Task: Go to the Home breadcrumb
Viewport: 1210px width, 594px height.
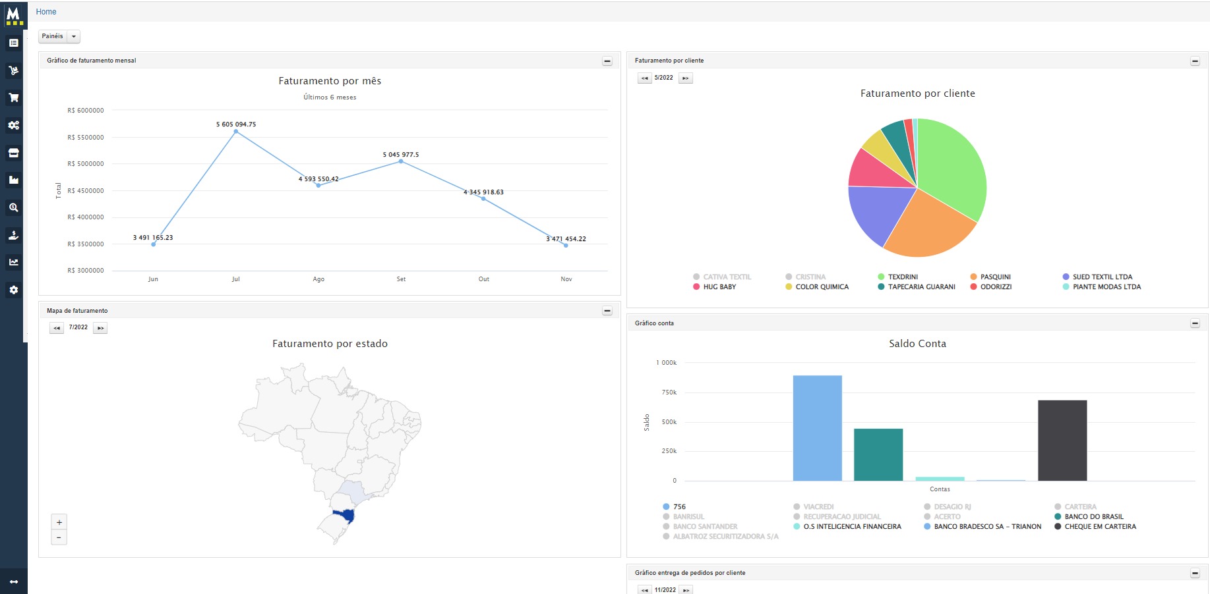Action: pyautogui.click(x=46, y=12)
